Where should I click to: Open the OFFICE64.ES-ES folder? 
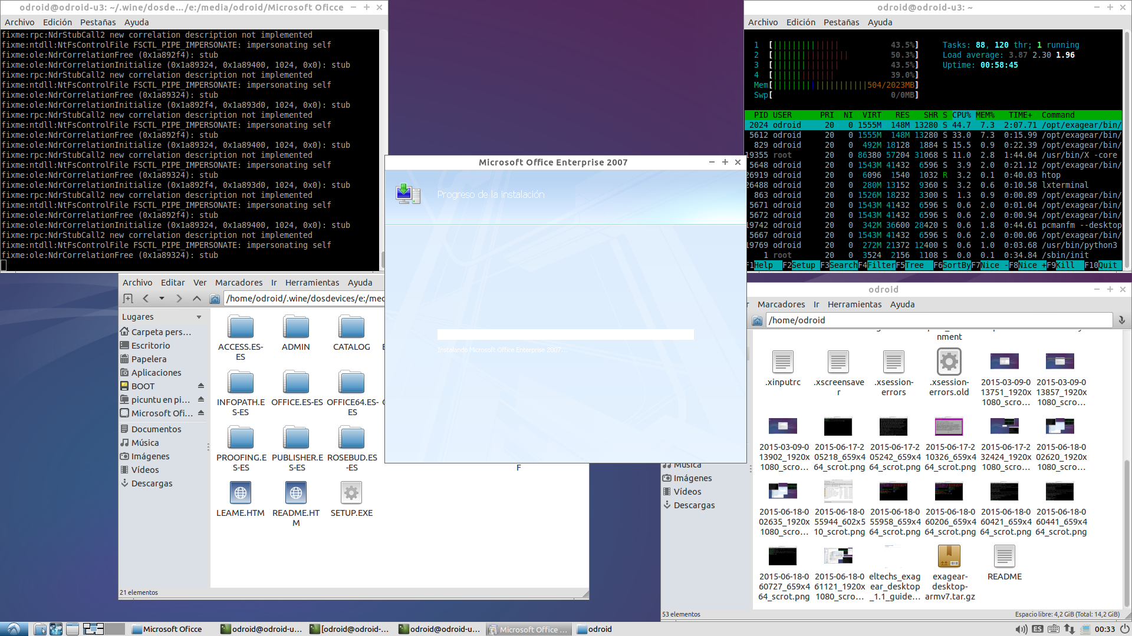click(x=352, y=393)
